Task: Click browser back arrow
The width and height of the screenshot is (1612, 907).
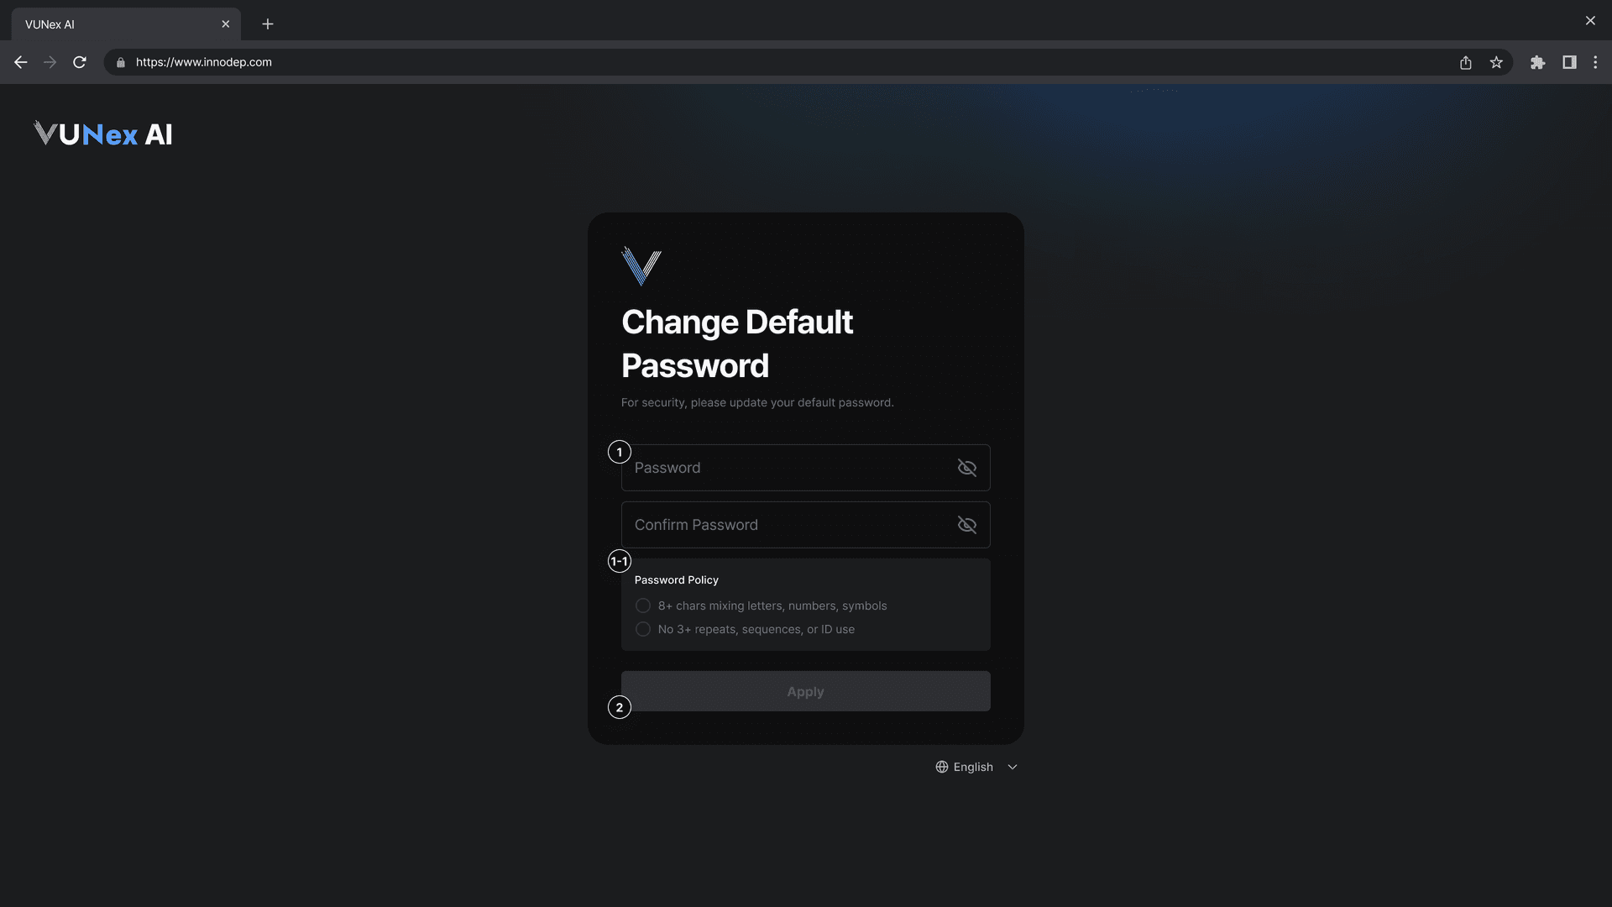Action: (x=21, y=62)
